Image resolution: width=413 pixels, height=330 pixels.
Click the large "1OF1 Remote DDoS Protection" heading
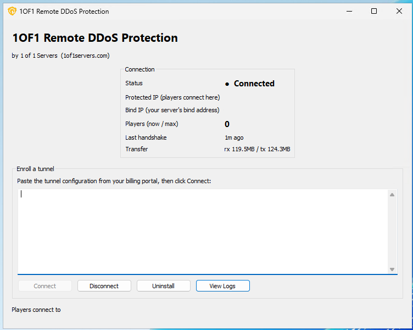[x=95, y=38]
